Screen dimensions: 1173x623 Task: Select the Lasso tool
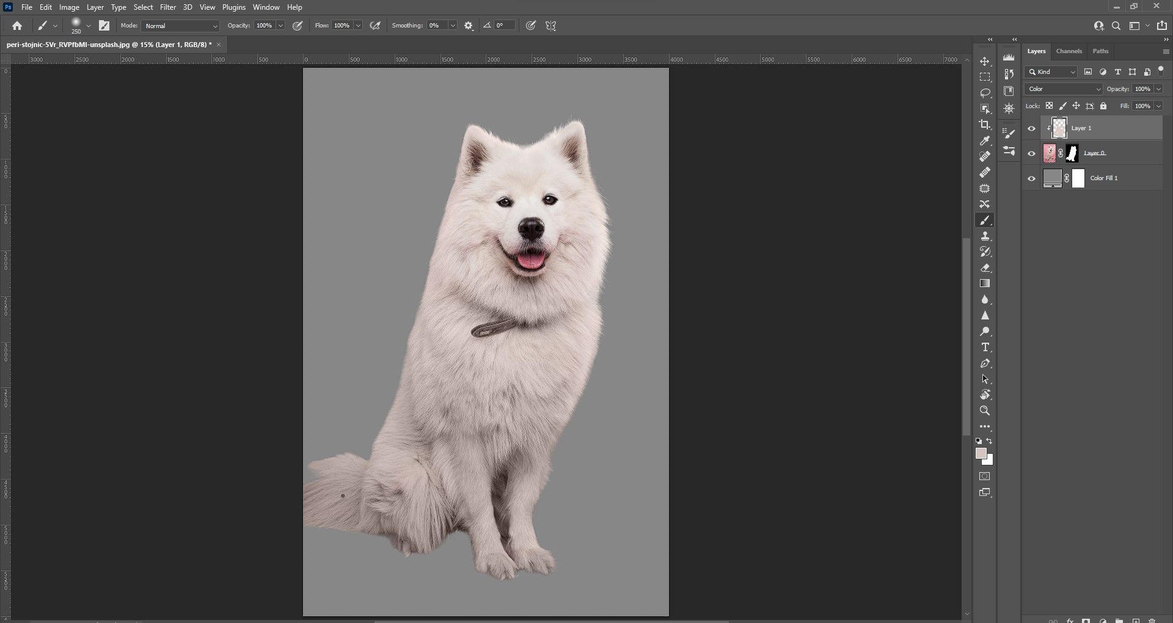click(985, 93)
